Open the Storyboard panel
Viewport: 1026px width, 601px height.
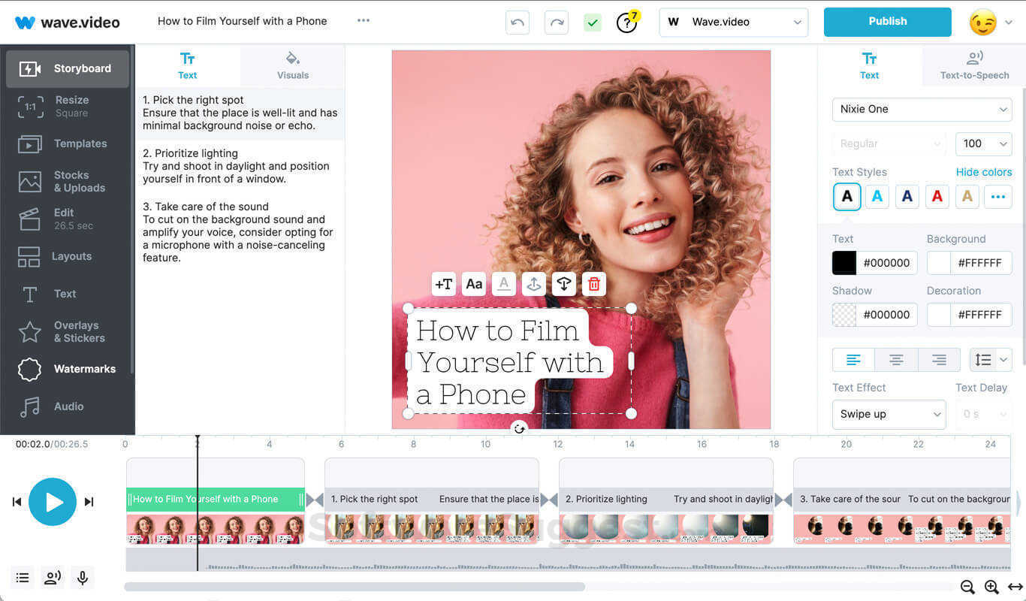(x=67, y=68)
